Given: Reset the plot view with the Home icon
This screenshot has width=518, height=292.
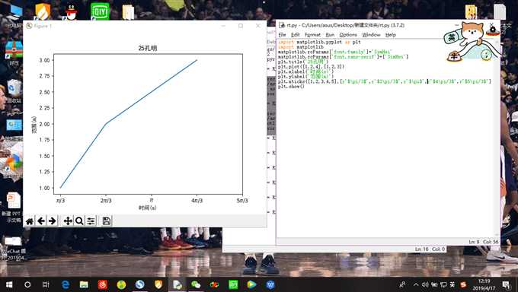Looking at the screenshot, I should click(x=30, y=221).
